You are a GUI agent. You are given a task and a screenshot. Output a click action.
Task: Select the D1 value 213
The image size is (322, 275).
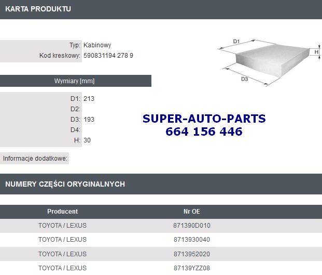point(89,99)
